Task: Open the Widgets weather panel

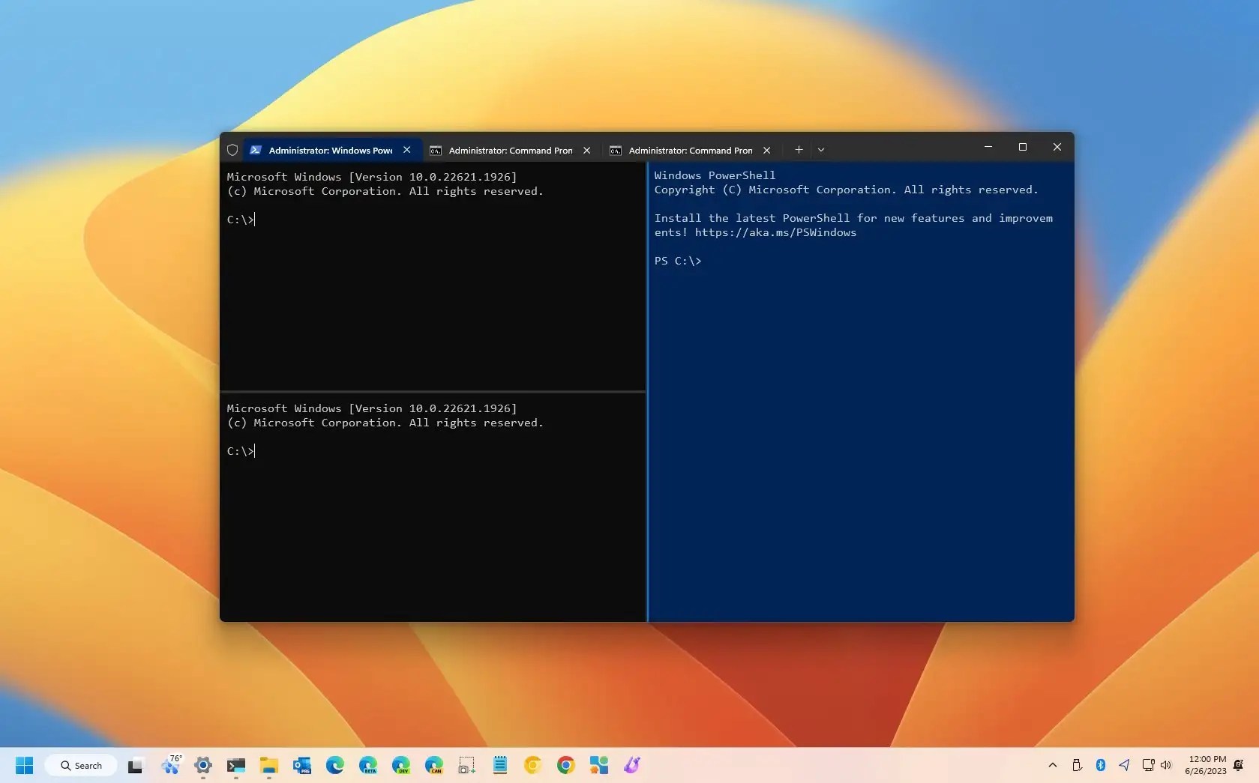Action: pos(172,765)
